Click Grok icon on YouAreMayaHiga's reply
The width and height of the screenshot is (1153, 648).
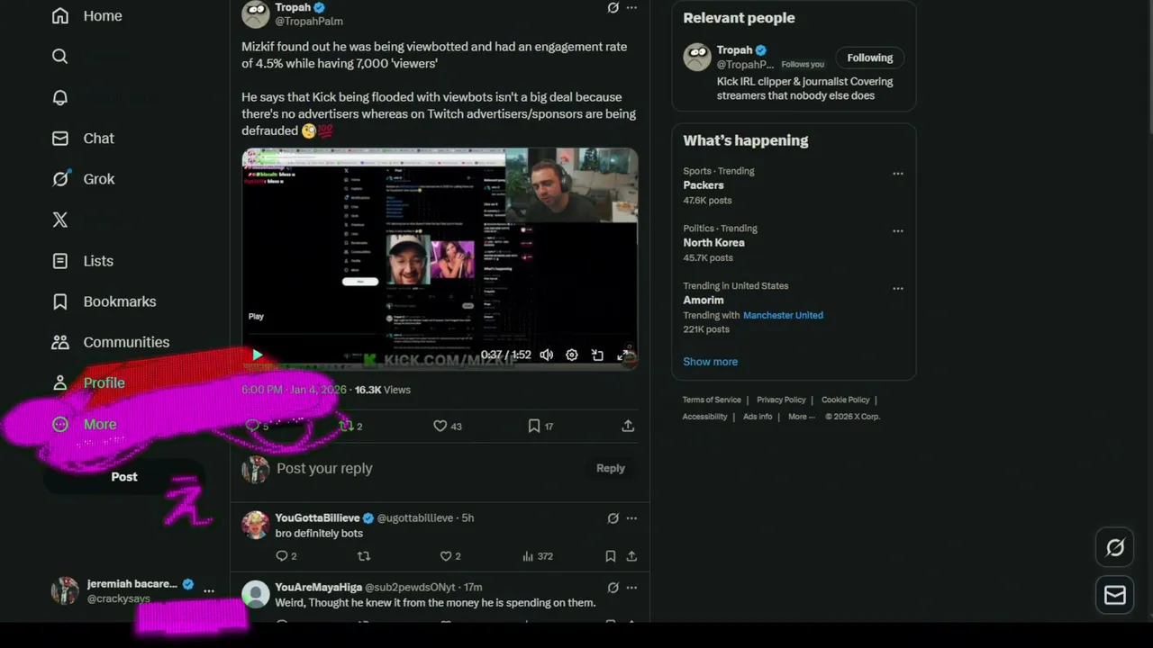click(613, 588)
